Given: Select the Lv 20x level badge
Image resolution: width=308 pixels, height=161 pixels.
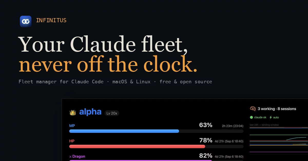Looking at the screenshot, I should coord(112,113).
